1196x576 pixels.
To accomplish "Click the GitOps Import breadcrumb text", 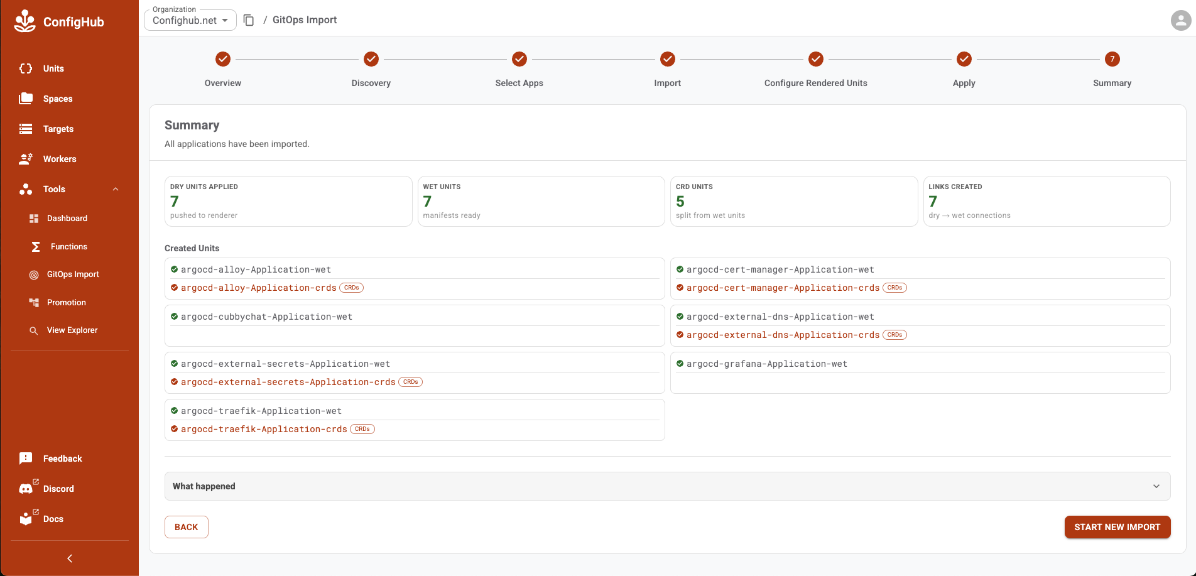I will click(305, 20).
